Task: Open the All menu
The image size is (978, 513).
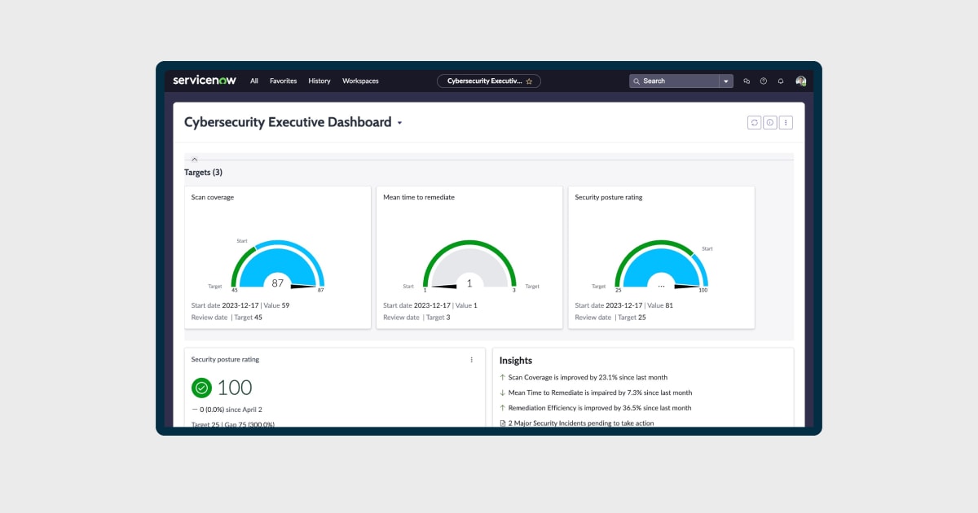Action: pyautogui.click(x=254, y=81)
